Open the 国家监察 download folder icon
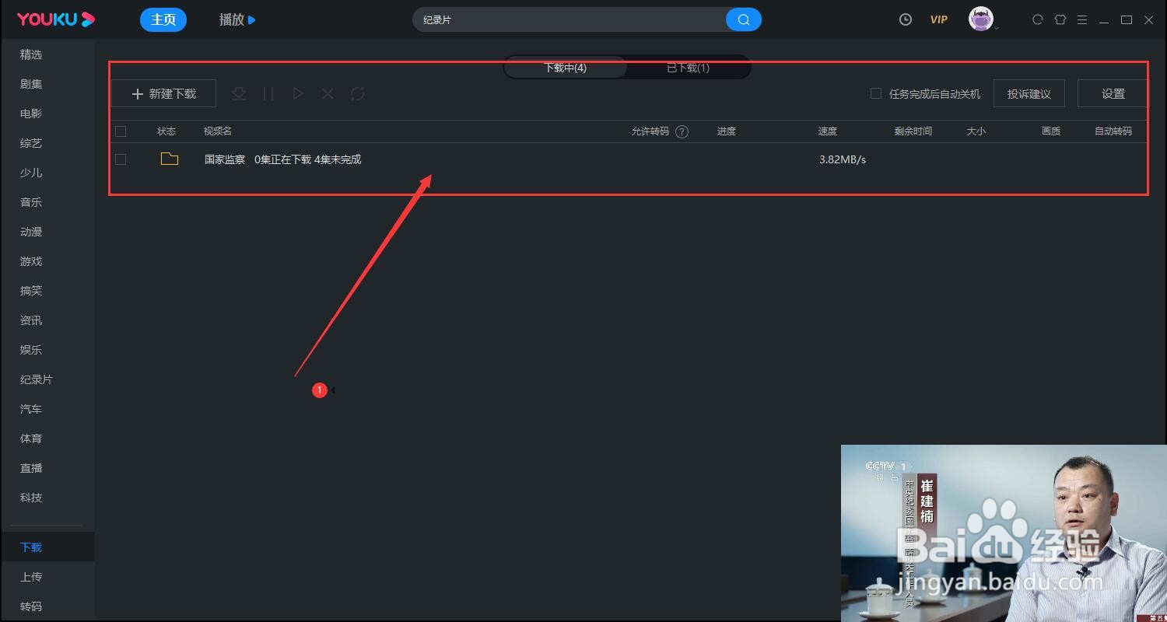The height and width of the screenshot is (622, 1167). [170, 159]
